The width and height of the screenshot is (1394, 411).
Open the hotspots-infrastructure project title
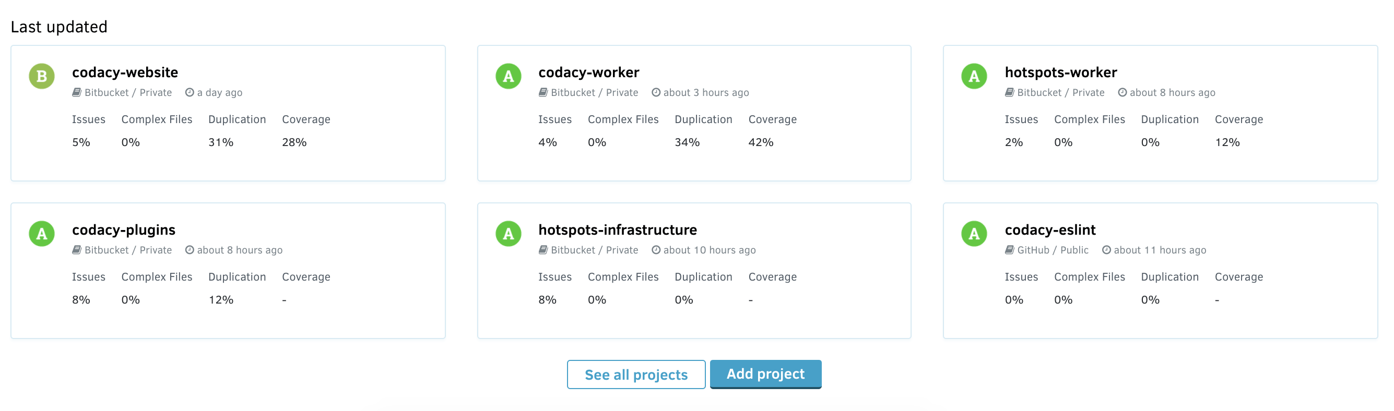618,230
